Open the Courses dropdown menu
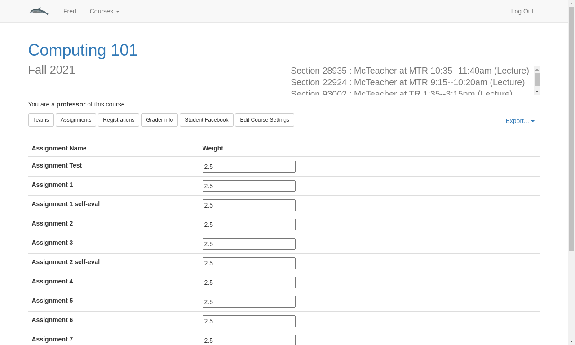 (x=104, y=11)
